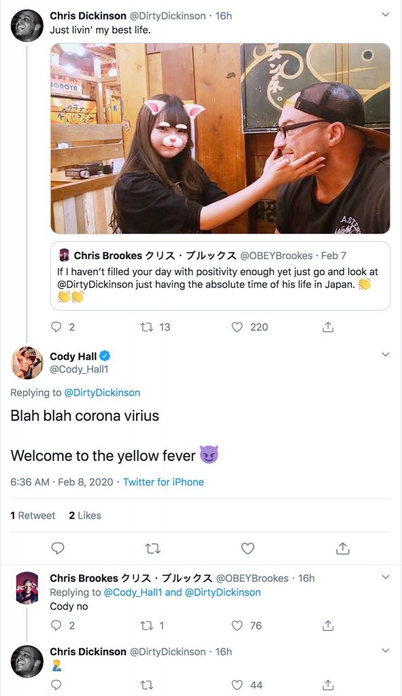Open the quoted Chris Brookes tweet

[x=220, y=276]
